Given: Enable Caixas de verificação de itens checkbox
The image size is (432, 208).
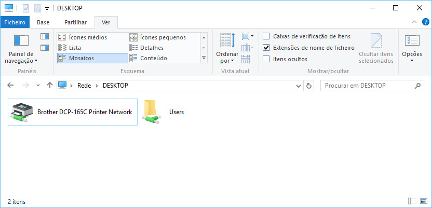Looking at the screenshot, I should [266, 36].
